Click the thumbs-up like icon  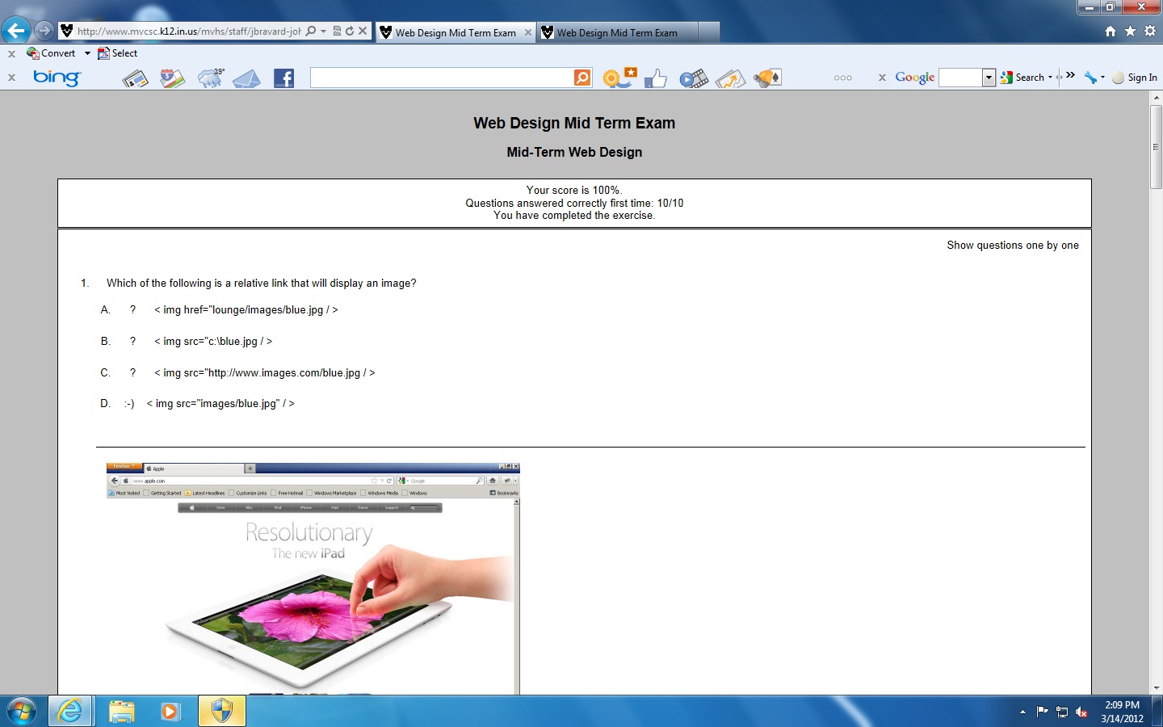click(x=656, y=78)
